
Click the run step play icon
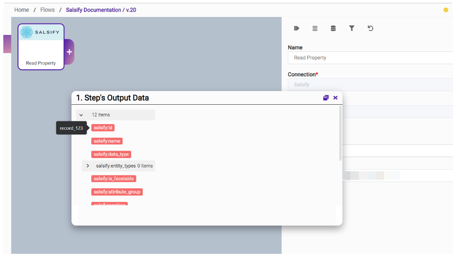point(296,28)
